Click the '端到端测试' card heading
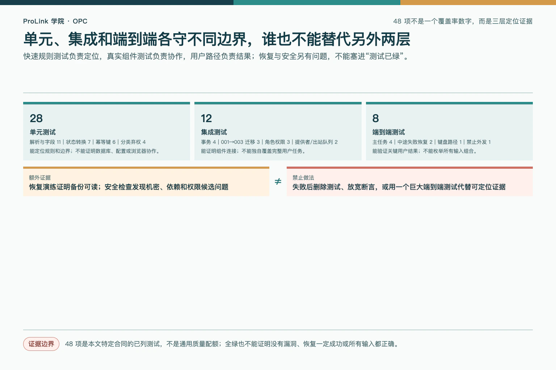 (389, 132)
